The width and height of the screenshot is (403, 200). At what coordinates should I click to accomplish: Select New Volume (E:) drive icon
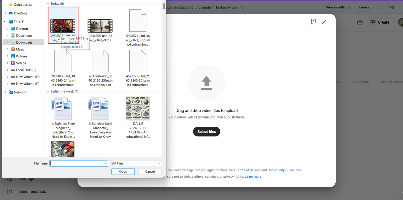coord(13,77)
